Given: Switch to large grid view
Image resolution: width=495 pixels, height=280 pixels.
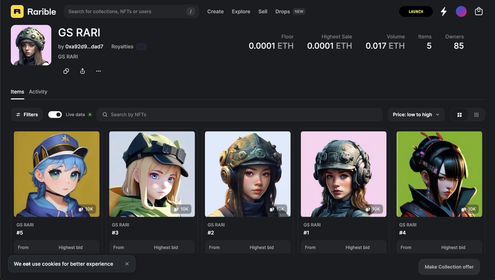Looking at the screenshot, I should (x=460, y=114).
